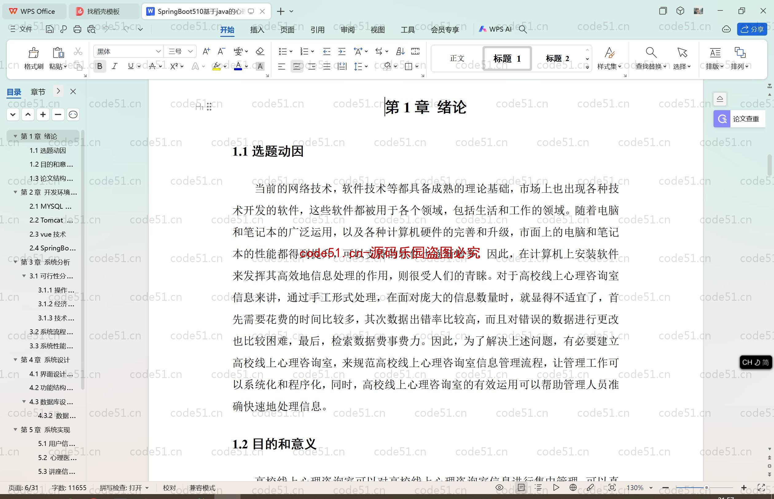Open the line spacing dropdown
This screenshot has width=774, height=499.
point(366,66)
